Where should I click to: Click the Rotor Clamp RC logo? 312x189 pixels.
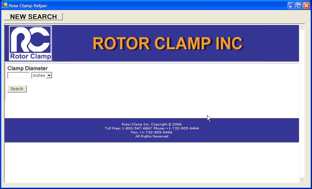(x=30, y=43)
